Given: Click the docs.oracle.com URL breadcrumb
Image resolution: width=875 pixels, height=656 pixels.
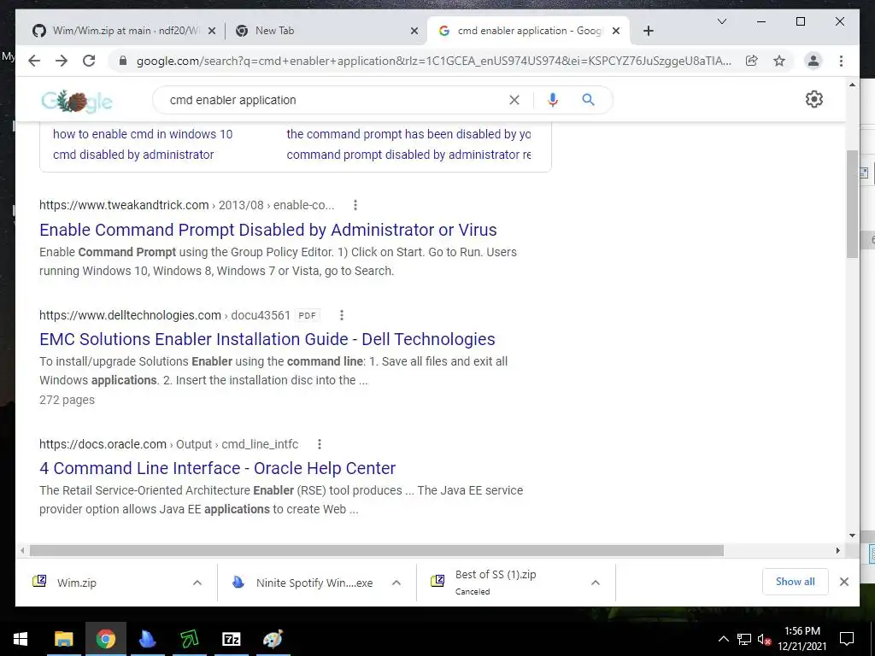Looking at the screenshot, I should pyautogui.click(x=168, y=444).
